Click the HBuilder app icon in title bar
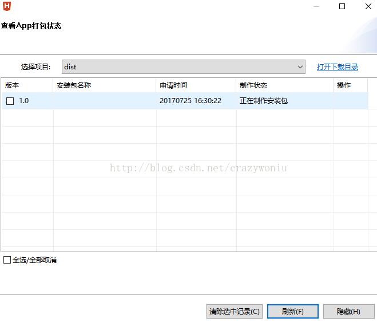 (7, 6)
